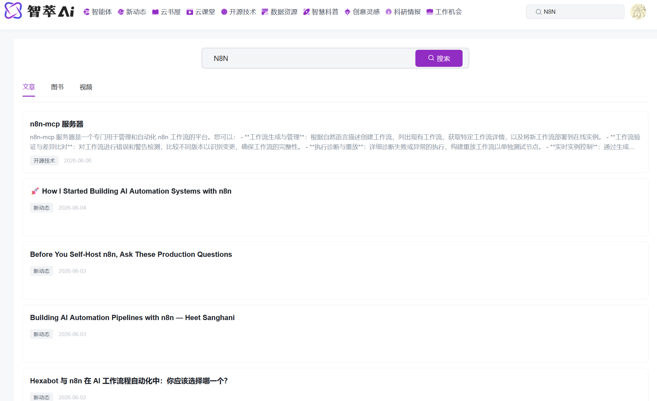Click the 智慧科普 rocket icon
The width and height of the screenshot is (657, 401).
(306, 12)
